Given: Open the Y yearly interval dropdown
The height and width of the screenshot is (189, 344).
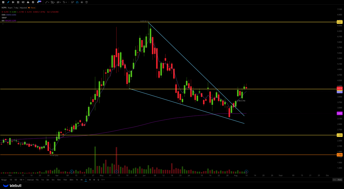Looking at the screenshot, I should tap(103, 180).
